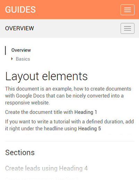Click the bold Heading 1 text
Viewport: 139px width, 180px height.
[85, 112]
